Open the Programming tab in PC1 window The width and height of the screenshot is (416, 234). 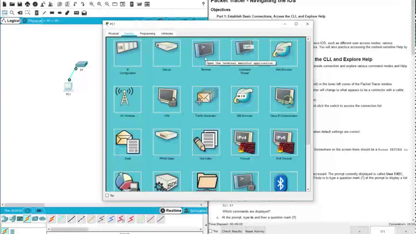[148, 33]
